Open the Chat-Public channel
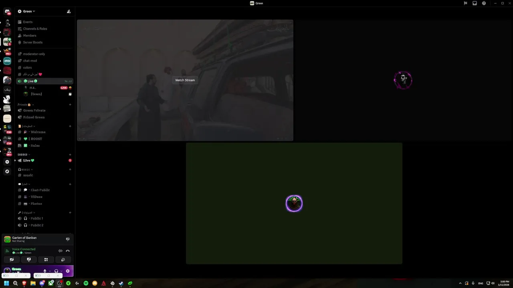 (x=40, y=190)
